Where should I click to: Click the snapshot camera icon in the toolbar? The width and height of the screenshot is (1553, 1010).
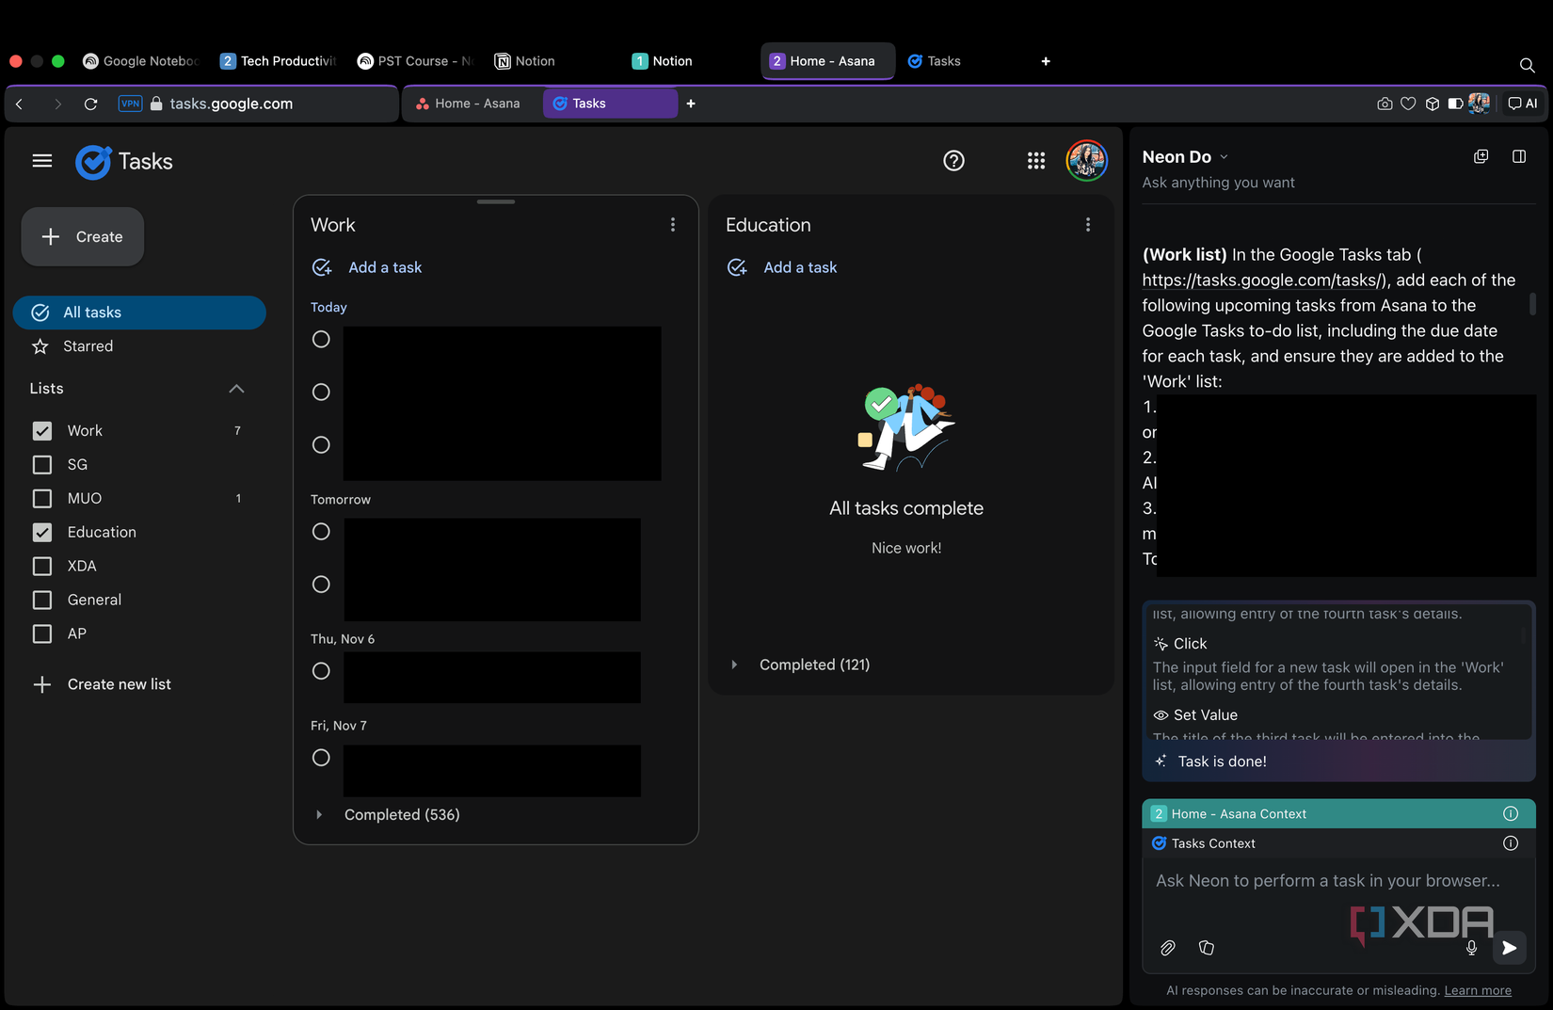coord(1385,104)
